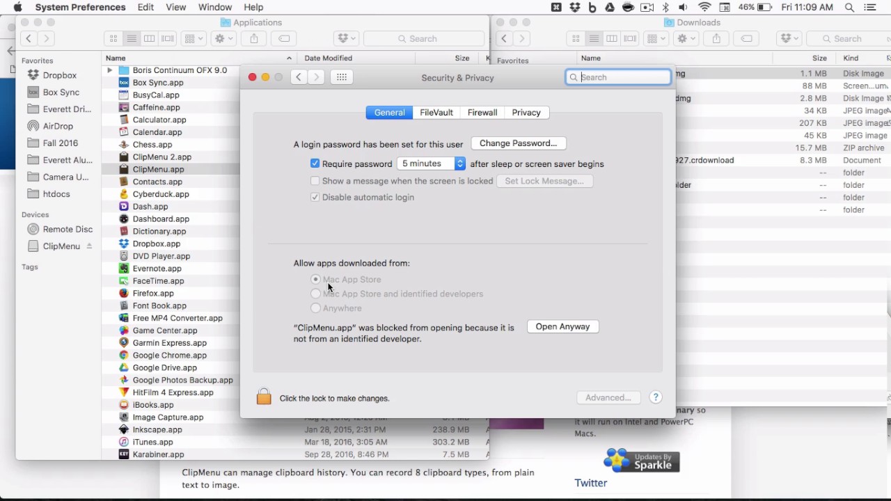
Task: Go back in Downloads window
Action: [504, 39]
